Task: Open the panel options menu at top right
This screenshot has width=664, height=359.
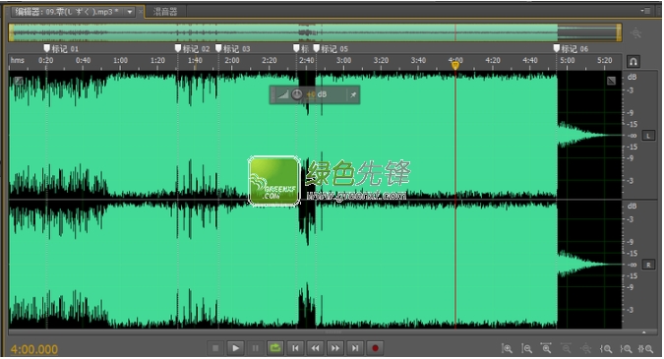Action: coord(645,11)
